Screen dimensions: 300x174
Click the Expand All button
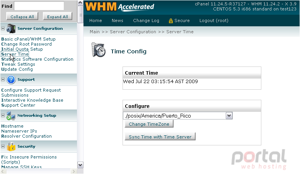click(57, 17)
